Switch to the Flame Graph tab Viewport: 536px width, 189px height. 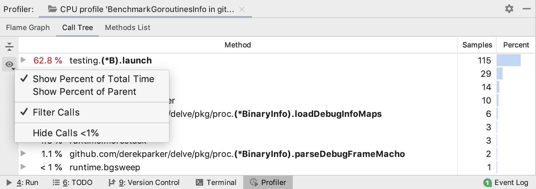tap(28, 27)
